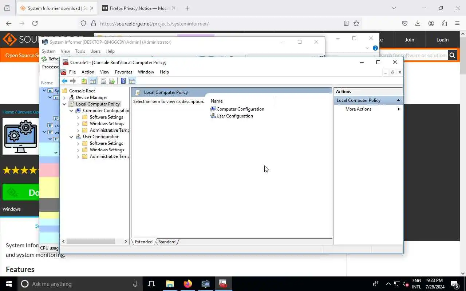Open Firefox account icon
Screen dimensions: 466x291
point(431,23)
